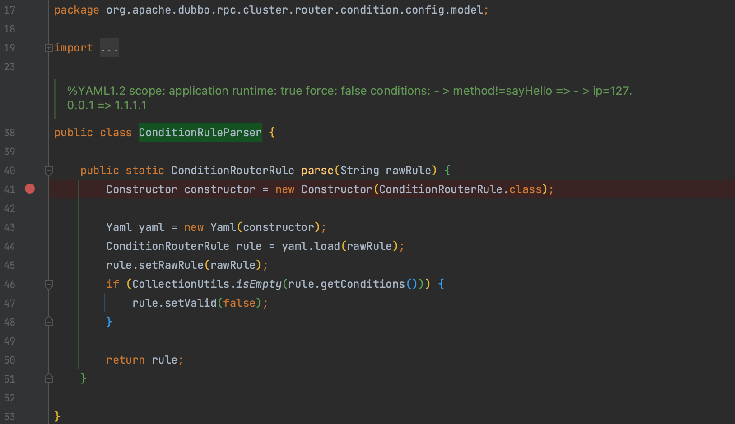Collapse the parse method fold marker
The width and height of the screenshot is (735, 424).
pos(49,171)
